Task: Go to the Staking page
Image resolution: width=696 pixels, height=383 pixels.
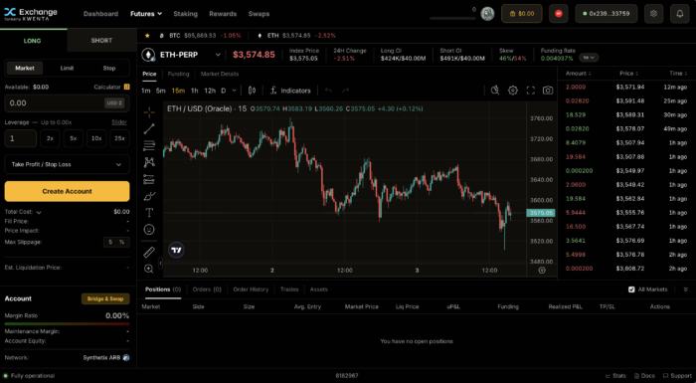Action: pos(186,14)
